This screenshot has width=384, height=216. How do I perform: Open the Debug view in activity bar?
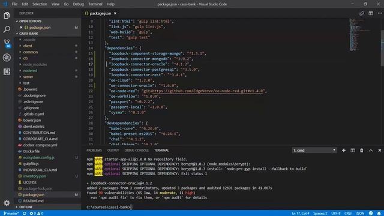pos(7,58)
